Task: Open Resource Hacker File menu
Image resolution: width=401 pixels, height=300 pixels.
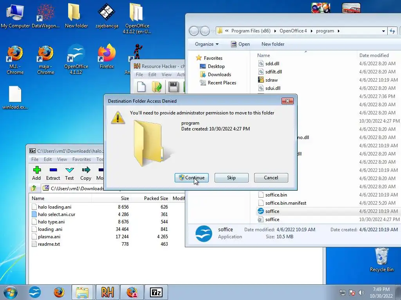Action: (139, 75)
